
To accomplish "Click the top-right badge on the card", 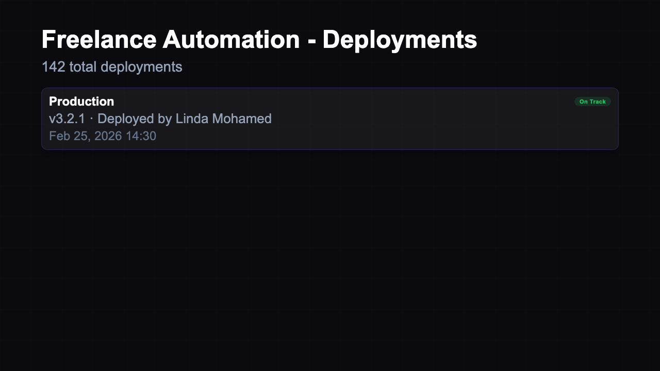I will click(x=592, y=102).
